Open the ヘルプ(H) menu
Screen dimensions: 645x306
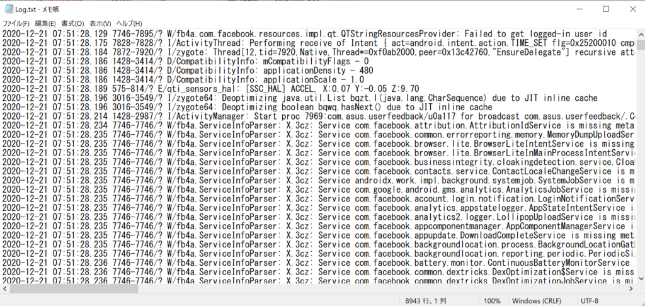click(129, 23)
